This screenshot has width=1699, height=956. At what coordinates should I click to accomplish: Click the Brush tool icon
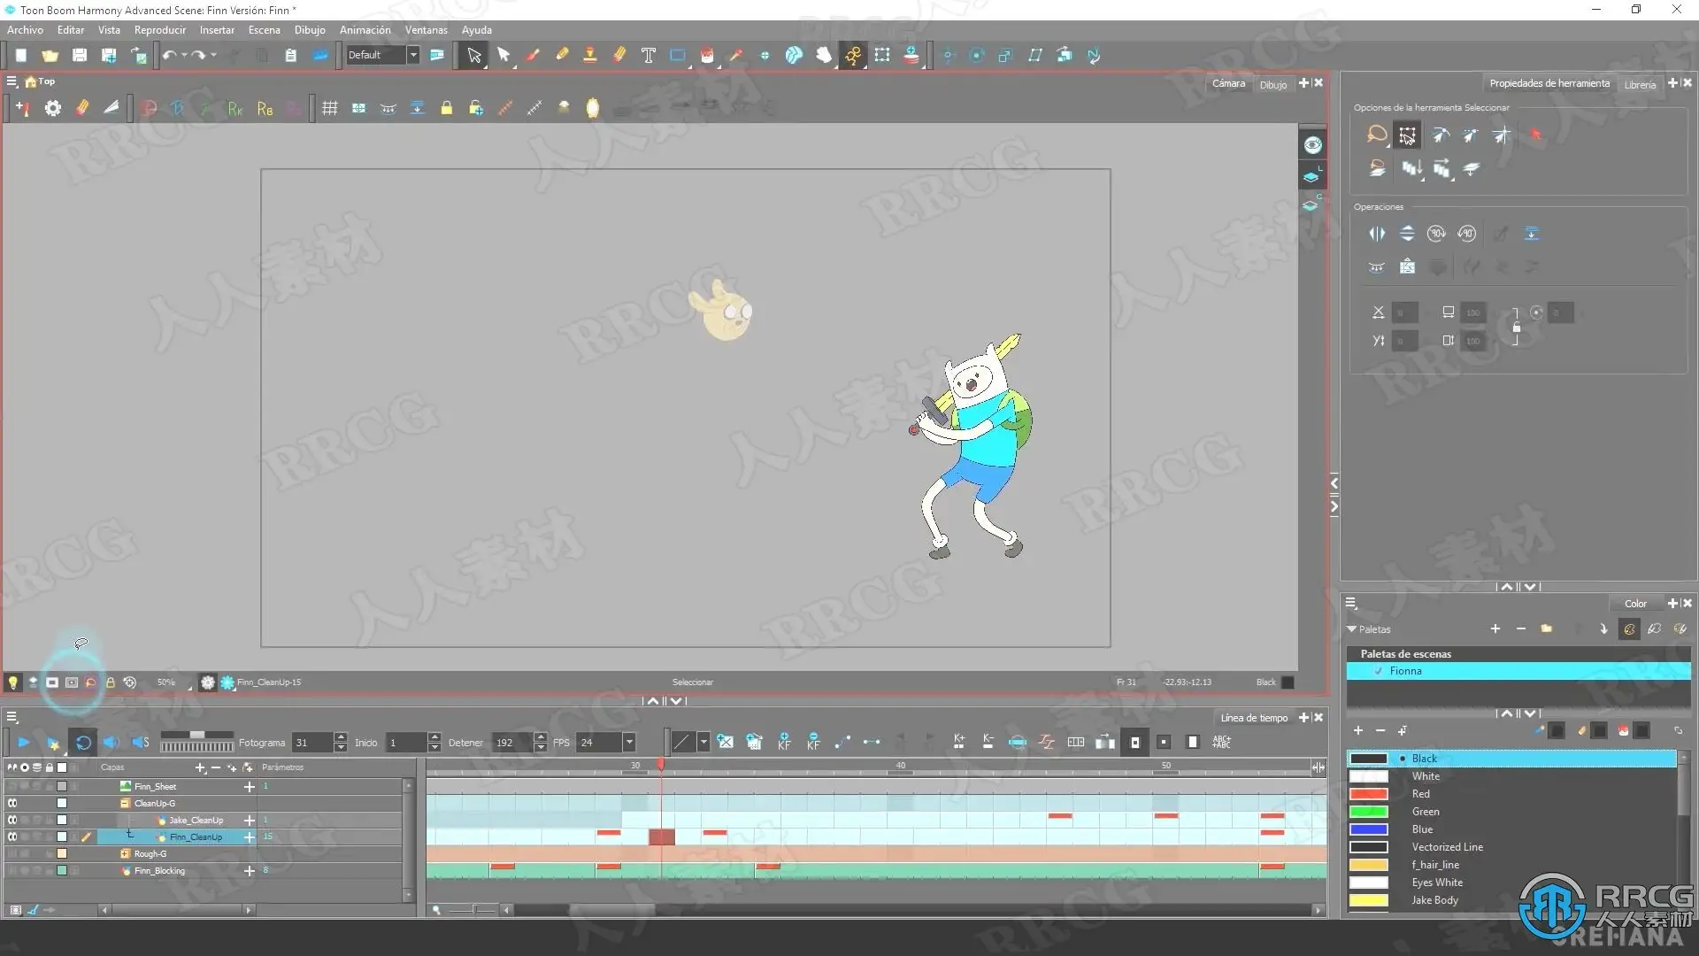click(533, 55)
